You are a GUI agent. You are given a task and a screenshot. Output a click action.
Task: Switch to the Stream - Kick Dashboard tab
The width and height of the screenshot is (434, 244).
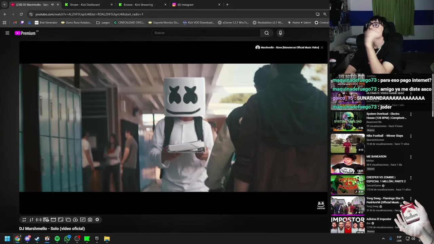pyautogui.click(x=88, y=5)
